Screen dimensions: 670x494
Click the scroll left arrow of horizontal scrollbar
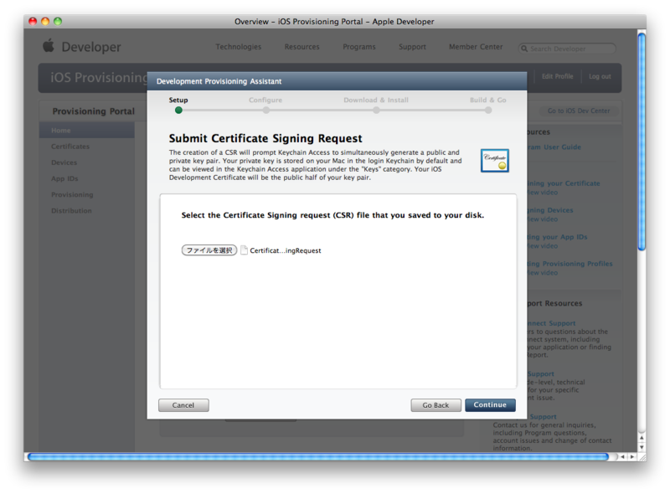click(622, 457)
